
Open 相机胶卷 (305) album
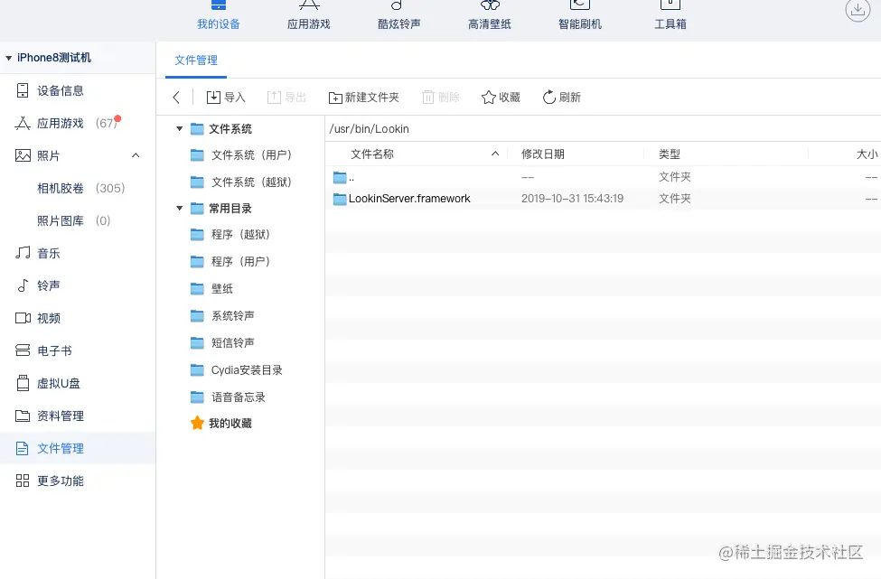(x=80, y=188)
